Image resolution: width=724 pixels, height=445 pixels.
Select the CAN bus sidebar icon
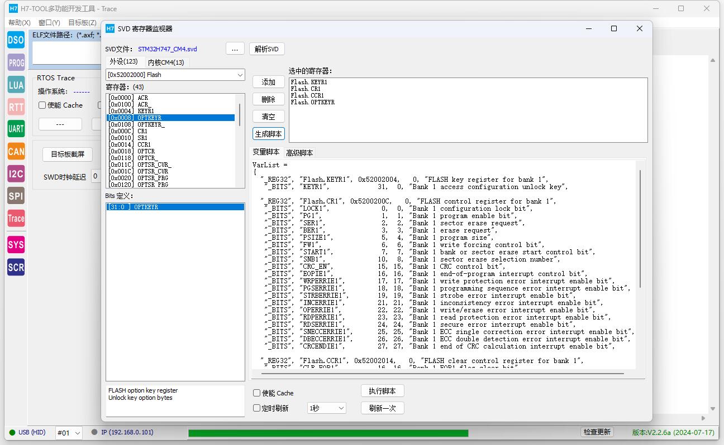(x=16, y=151)
